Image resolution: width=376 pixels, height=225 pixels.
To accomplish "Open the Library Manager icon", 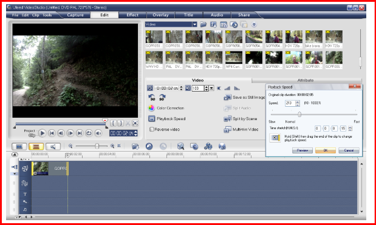I will [224, 24].
